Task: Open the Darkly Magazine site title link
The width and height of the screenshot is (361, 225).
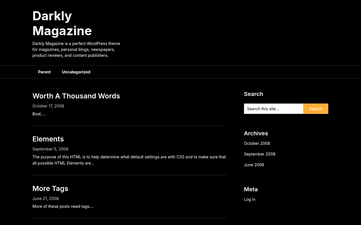Action: [x=62, y=23]
